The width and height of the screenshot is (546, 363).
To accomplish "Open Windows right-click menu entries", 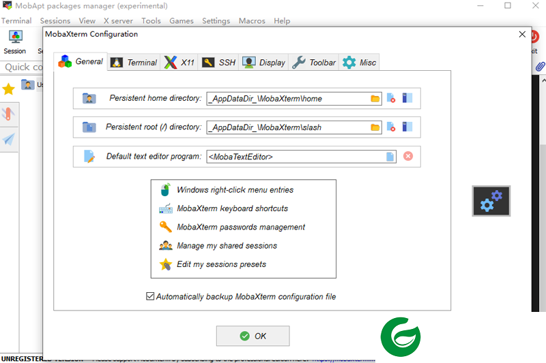I will [x=235, y=190].
